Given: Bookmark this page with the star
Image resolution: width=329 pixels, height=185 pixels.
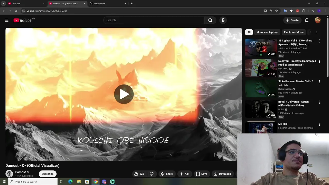Looking at the screenshot, I should click(x=277, y=11).
